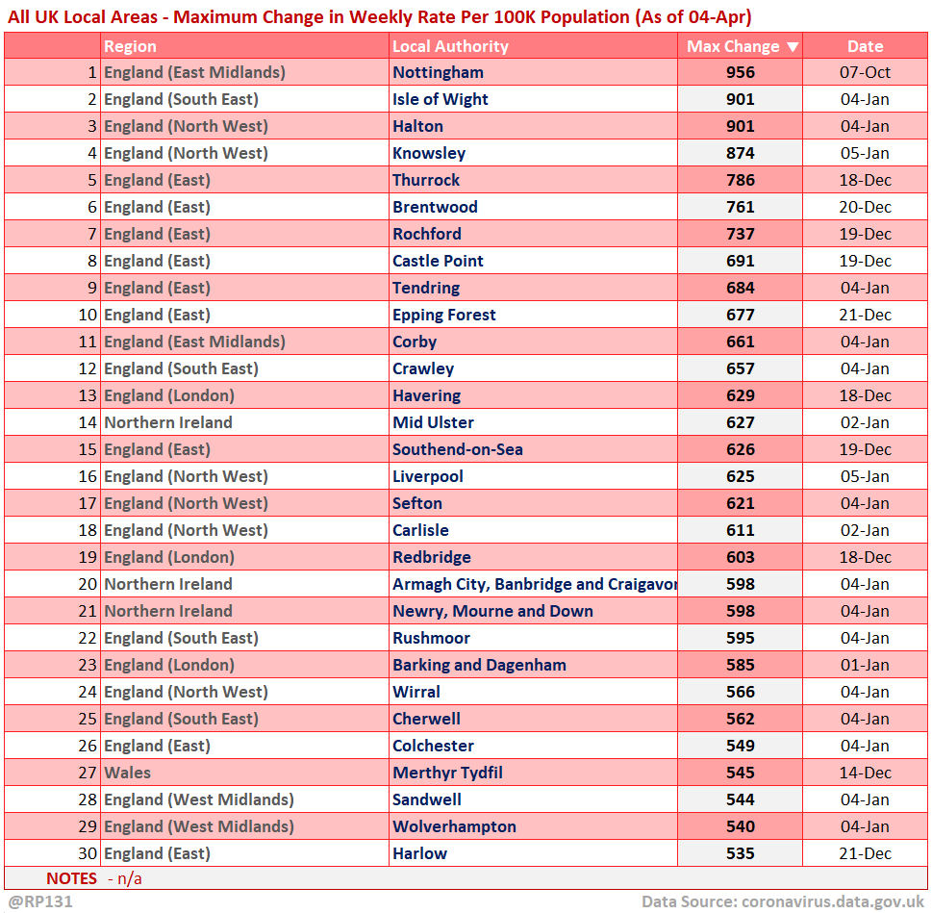This screenshot has width=932, height=913.
Task: Click the Knowsley local authority name
Action: click(x=429, y=153)
